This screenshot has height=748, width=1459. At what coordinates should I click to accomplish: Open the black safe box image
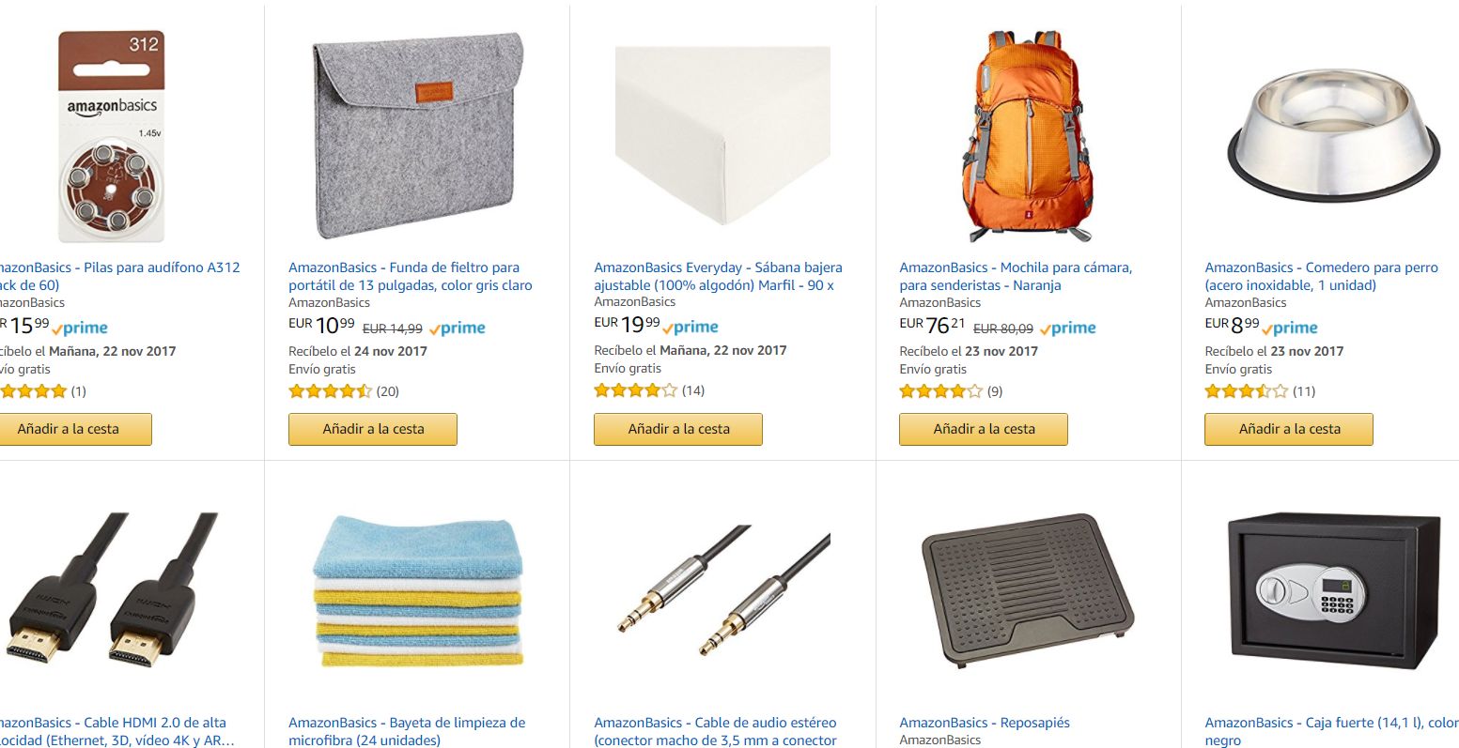[1333, 589]
